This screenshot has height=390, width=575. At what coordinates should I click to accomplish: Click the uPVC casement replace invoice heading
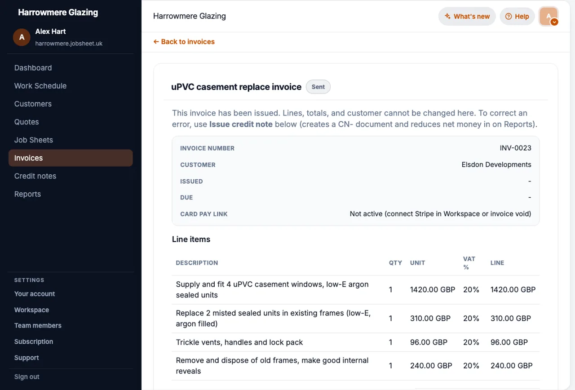(236, 87)
